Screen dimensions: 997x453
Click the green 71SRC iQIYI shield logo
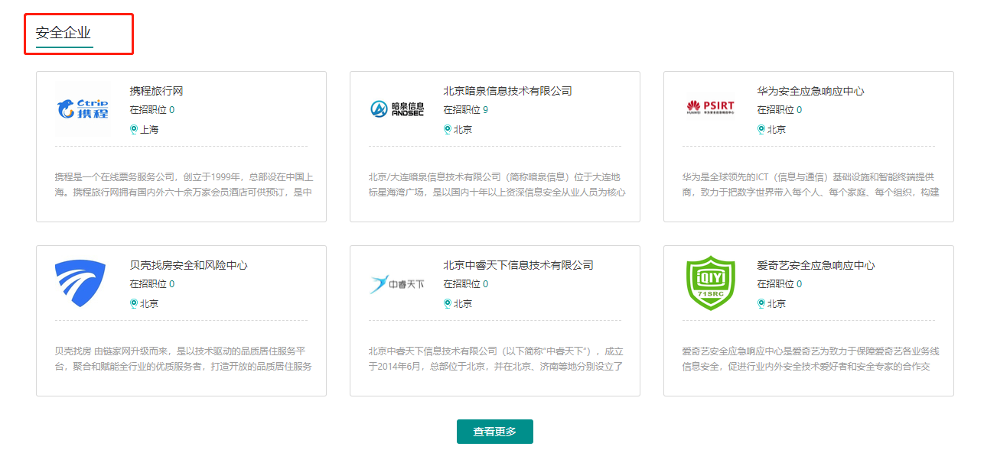coord(710,283)
